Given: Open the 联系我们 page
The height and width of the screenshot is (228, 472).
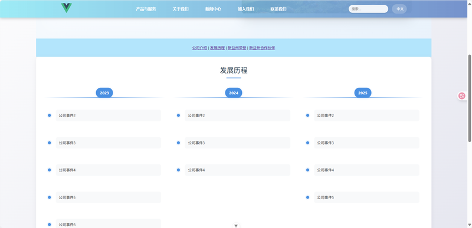Looking at the screenshot, I should [x=278, y=9].
